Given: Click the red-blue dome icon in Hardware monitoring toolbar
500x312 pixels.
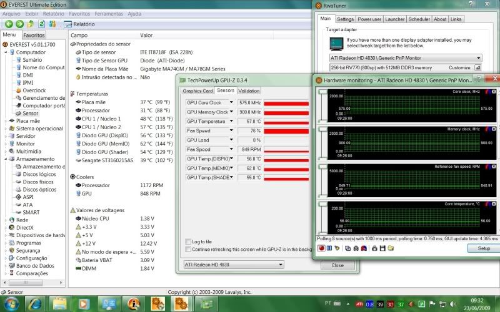Looking at the screenshot, I should [364, 248].
